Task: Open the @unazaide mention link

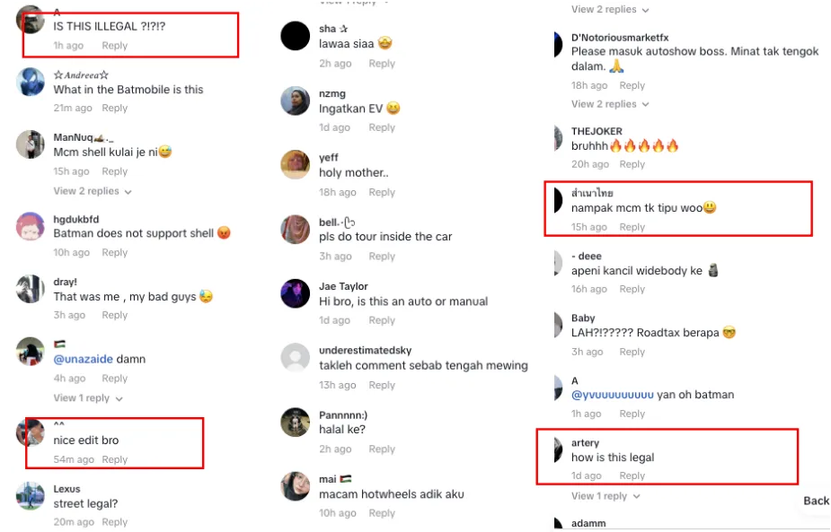Action: tap(84, 359)
